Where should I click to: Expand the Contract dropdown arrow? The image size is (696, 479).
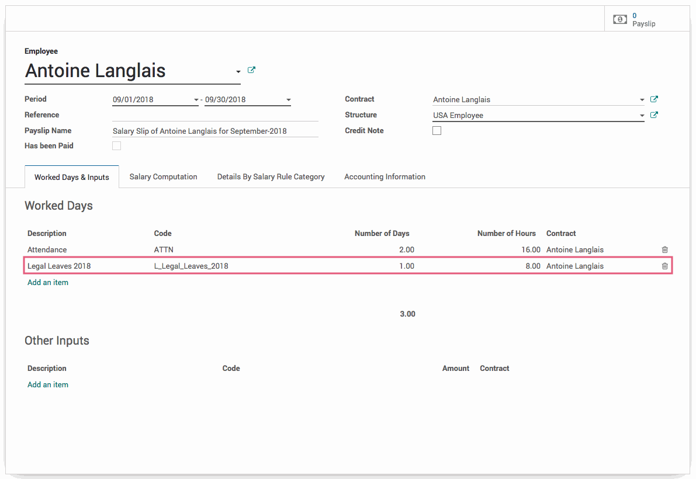pyautogui.click(x=642, y=100)
